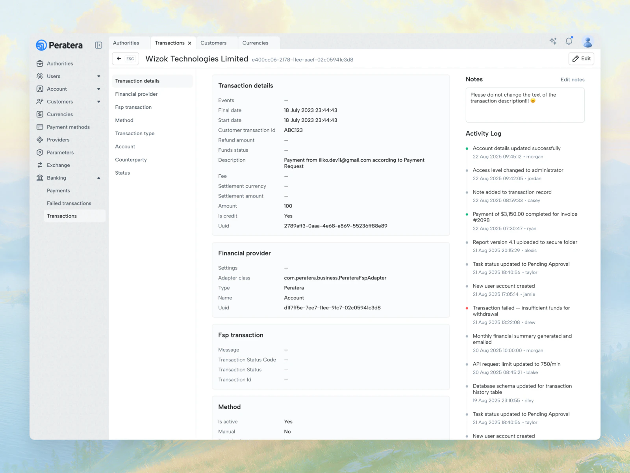The image size is (630, 473).
Task: Click 'Database schema updated' log entry
Action: (x=522, y=389)
